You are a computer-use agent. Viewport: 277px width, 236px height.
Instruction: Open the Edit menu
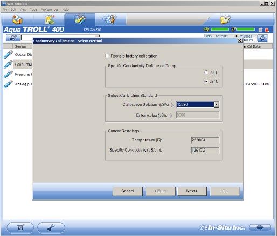click(x=13, y=10)
